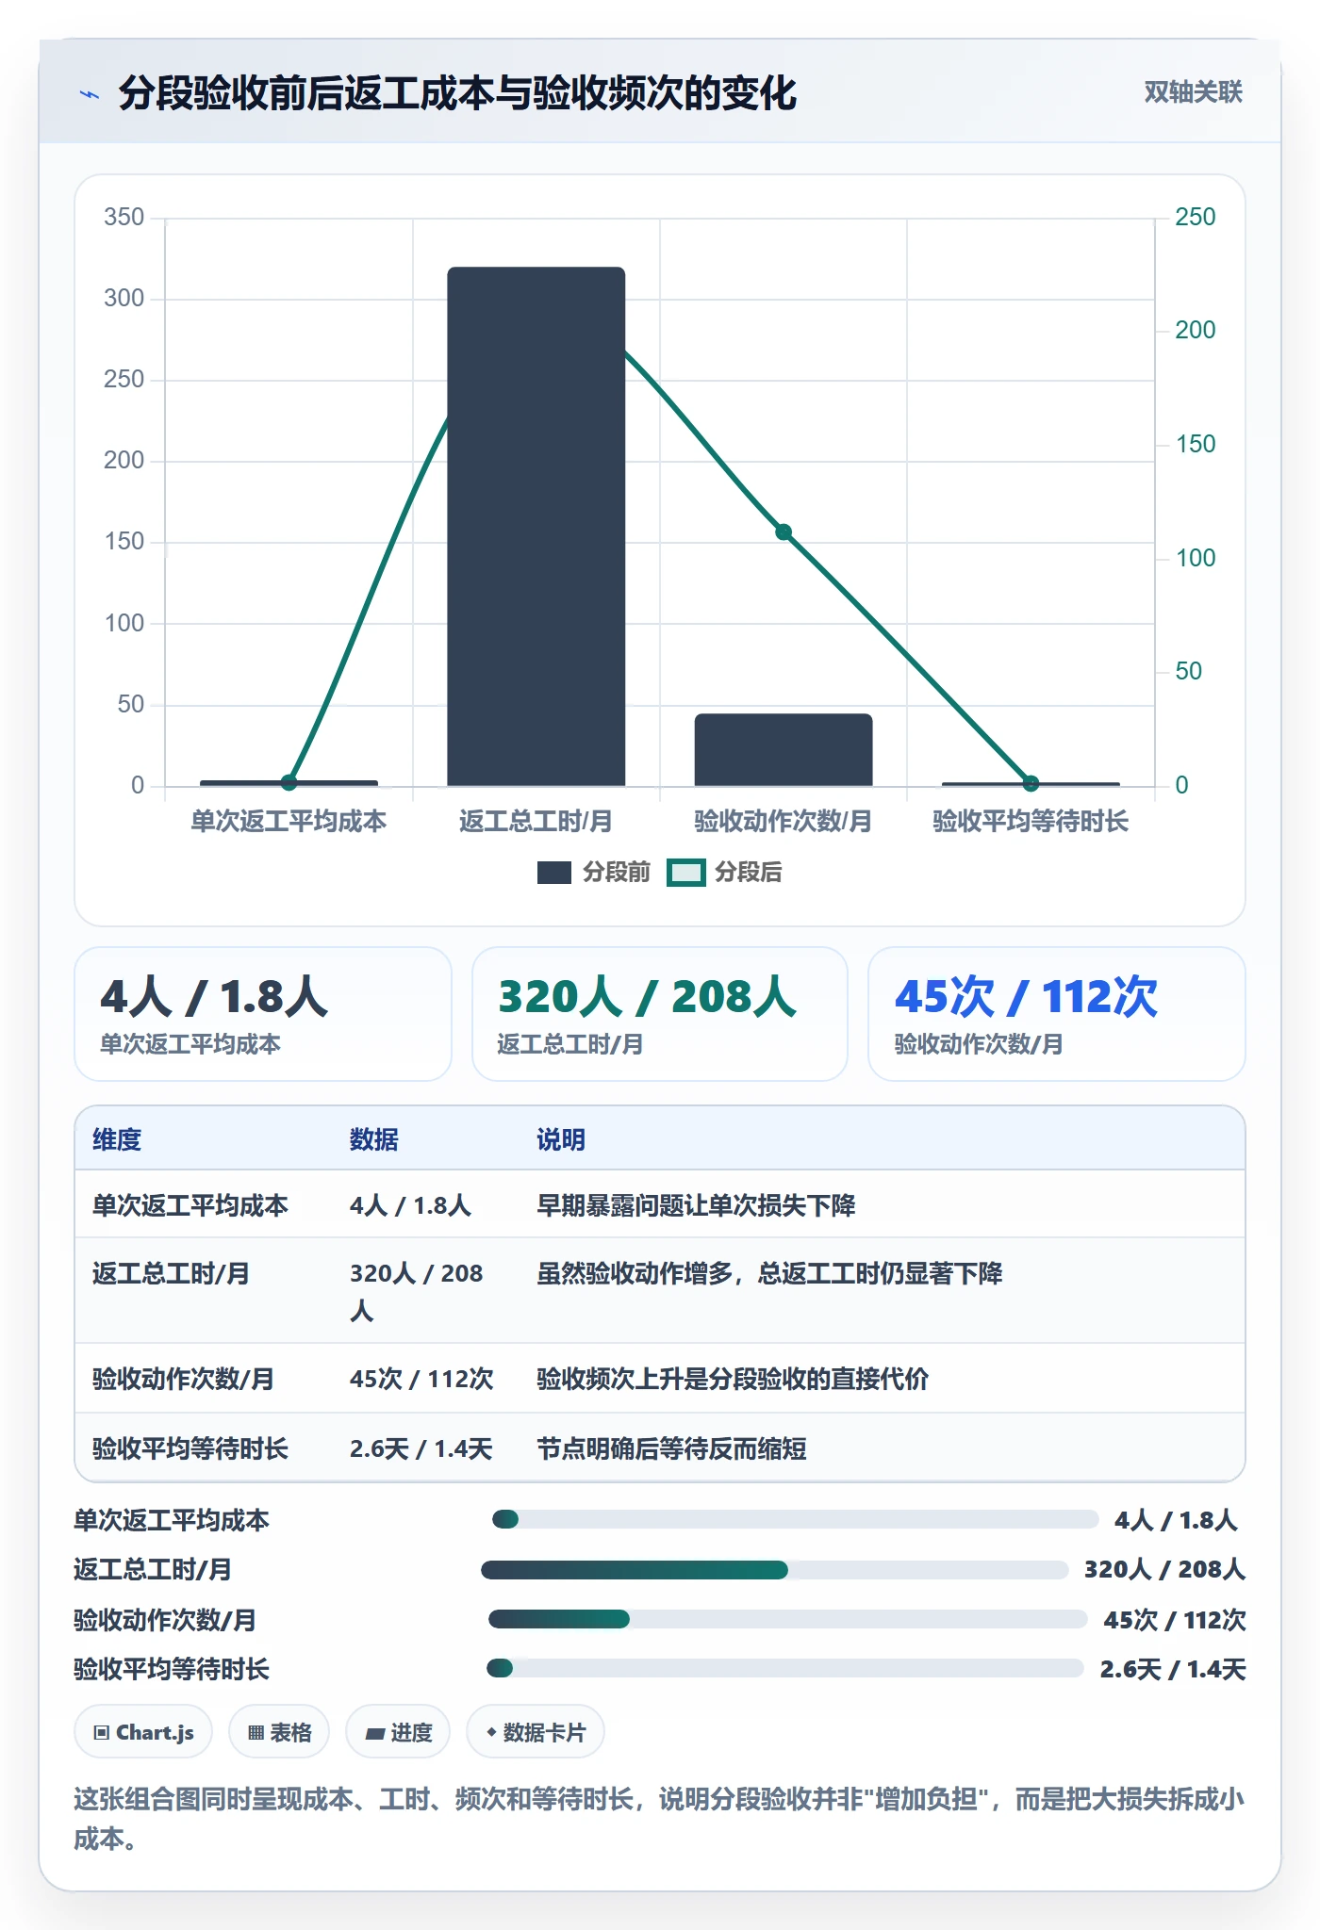
Task: Click the 单次返工平均成本 progress bar
Action: 795,1519
